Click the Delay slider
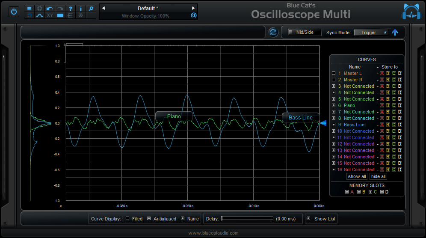426x238 pixels. [247, 218]
